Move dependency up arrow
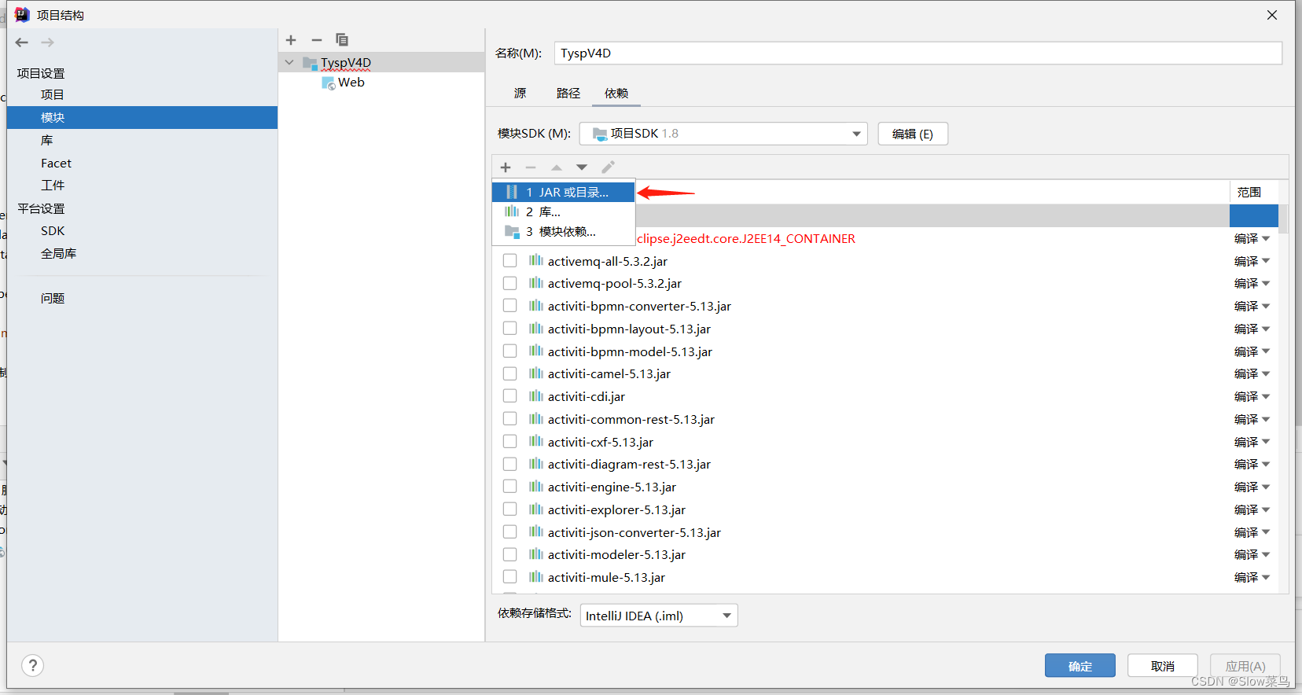 tap(557, 167)
